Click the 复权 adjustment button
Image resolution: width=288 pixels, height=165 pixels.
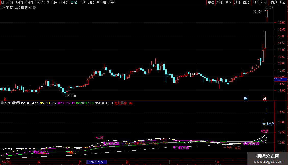[211, 2]
